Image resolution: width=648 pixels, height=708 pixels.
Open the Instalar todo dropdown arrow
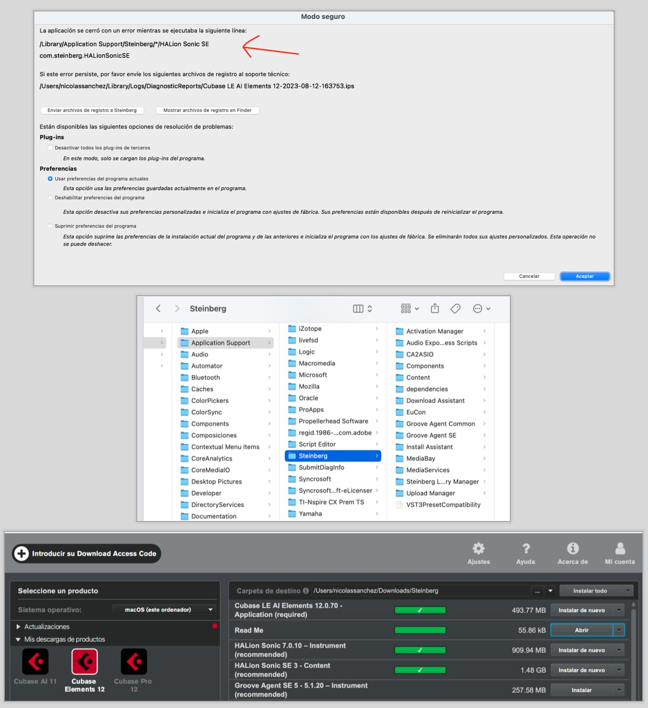pyautogui.click(x=627, y=590)
